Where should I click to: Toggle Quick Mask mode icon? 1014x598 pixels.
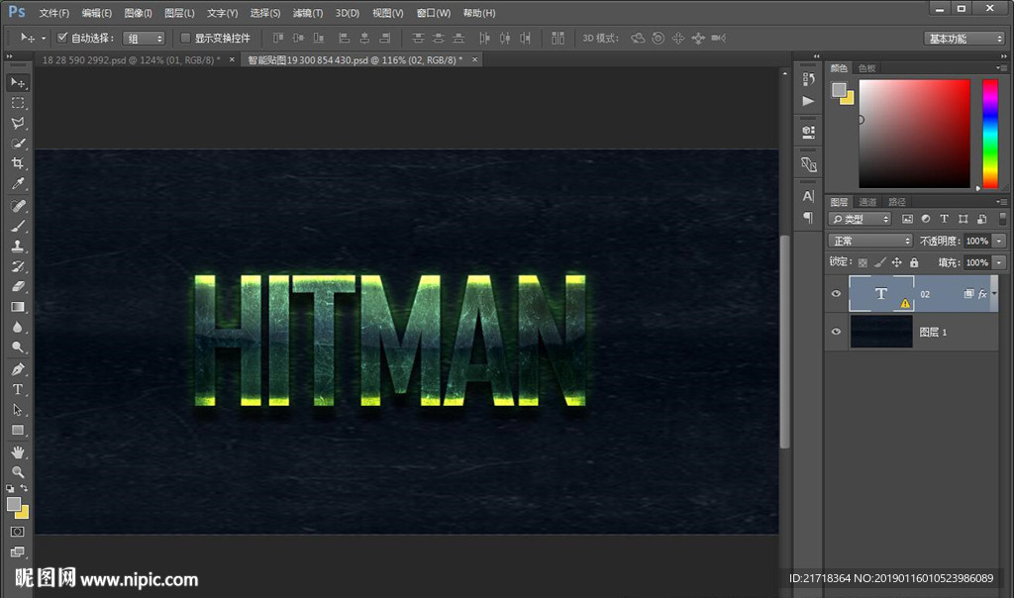[18, 532]
